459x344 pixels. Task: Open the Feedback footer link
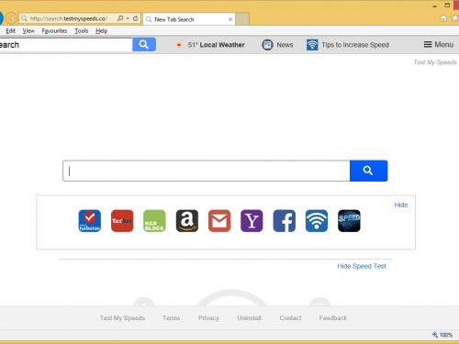pos(333,318)
